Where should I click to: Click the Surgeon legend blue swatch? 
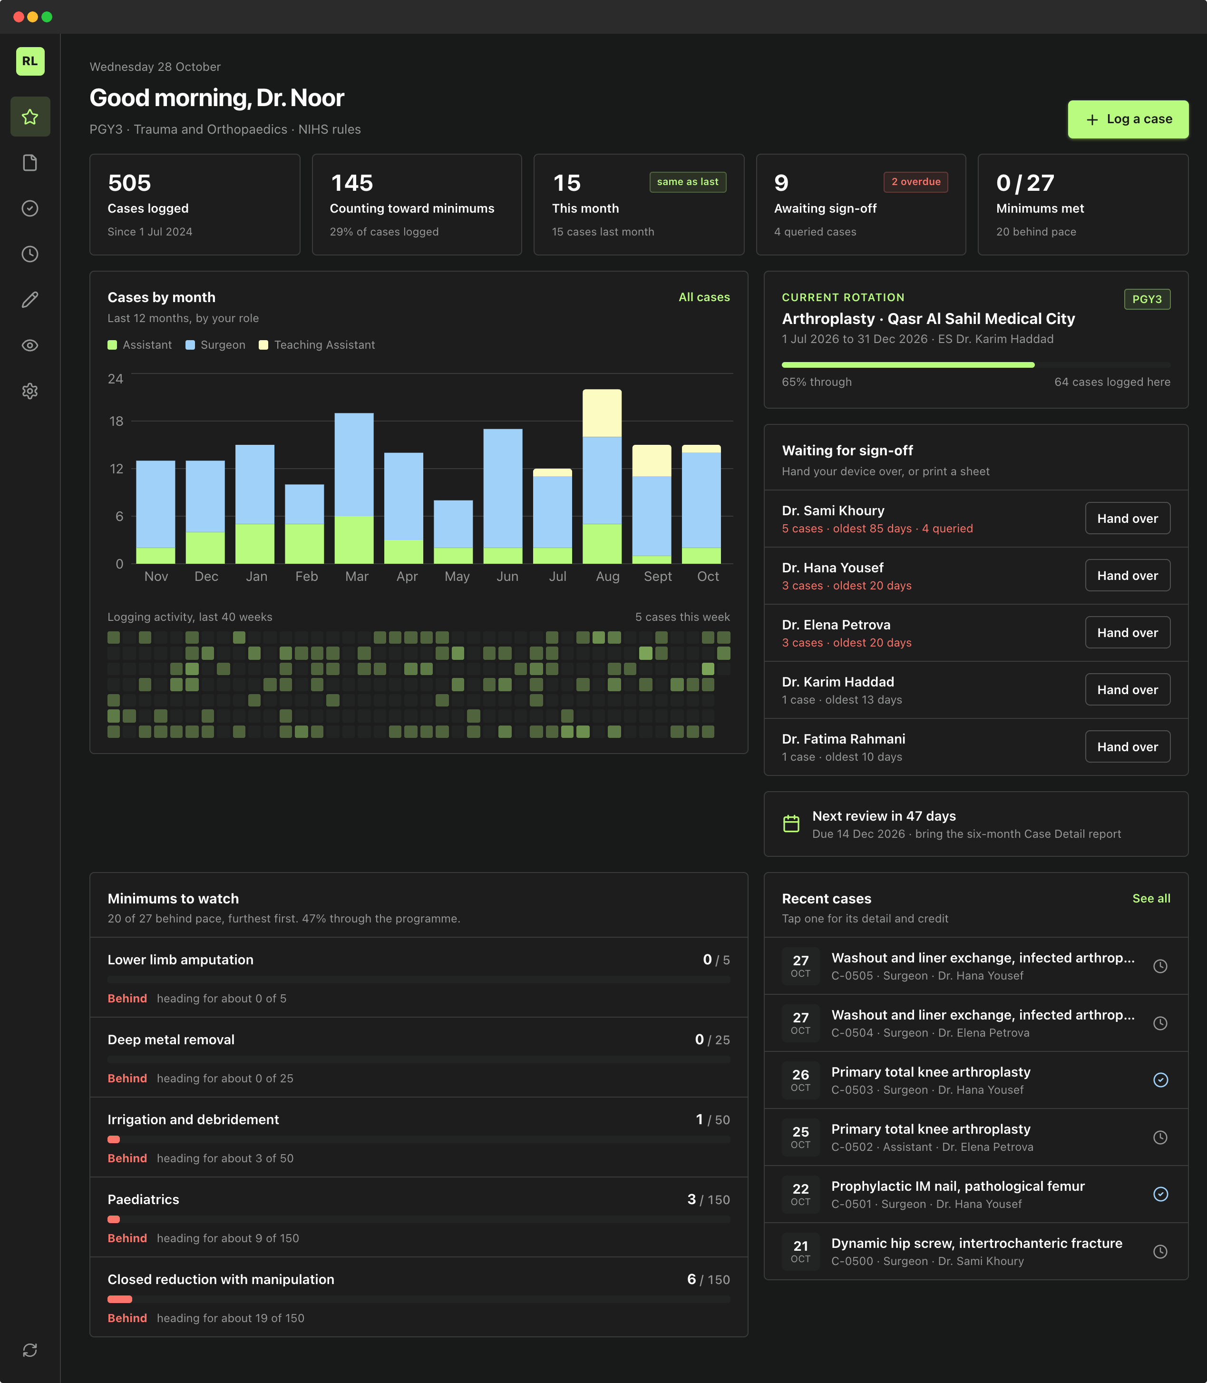[190, 345]
